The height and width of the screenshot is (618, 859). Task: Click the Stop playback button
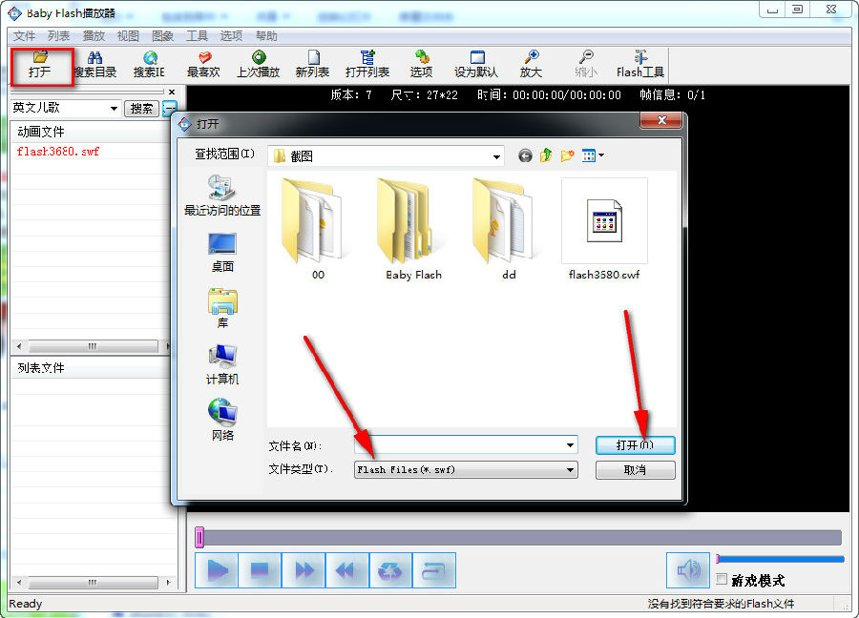pos(260,570)
